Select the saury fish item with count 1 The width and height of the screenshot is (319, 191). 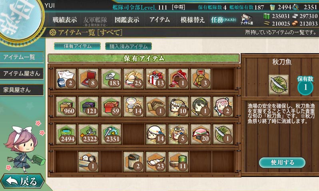(223, 134)
